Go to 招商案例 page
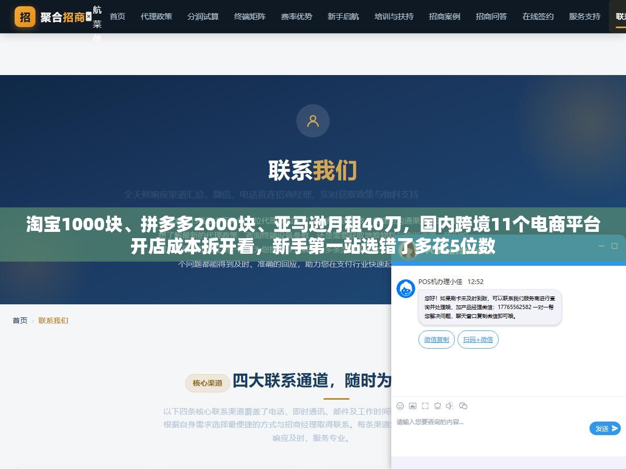 (444, 17)
